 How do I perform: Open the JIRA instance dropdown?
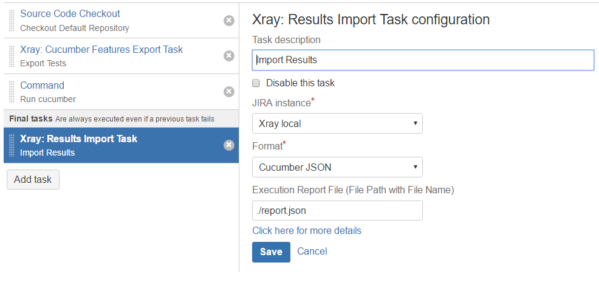pos(337,123)
